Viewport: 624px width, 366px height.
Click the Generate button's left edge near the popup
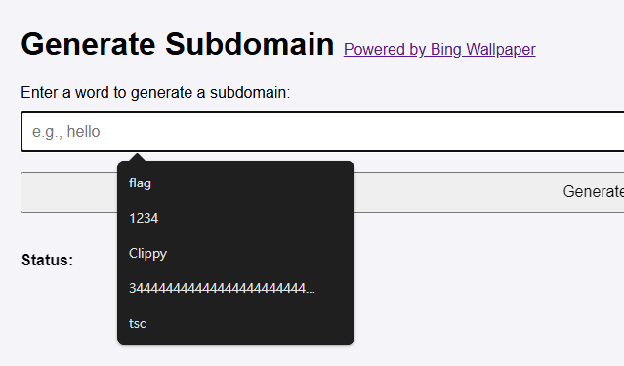point(67,192)
